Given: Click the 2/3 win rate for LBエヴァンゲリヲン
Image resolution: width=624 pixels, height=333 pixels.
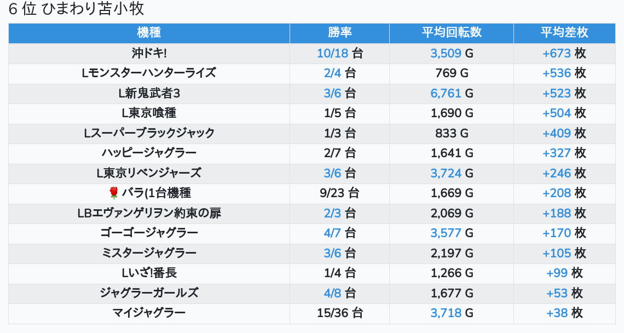Looking at the screenshot, I should point(332,213).
